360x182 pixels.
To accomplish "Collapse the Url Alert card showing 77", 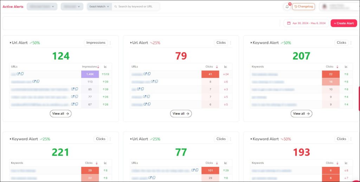I will pyautogui.click(x=131, y=139).
